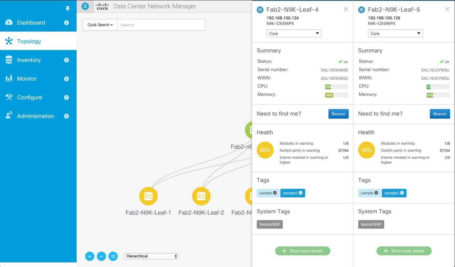The height and width of the screenshot is (267, 455).
Task: Remove the sample tag in Leaf-4 panel
Action: pos(275,193)
